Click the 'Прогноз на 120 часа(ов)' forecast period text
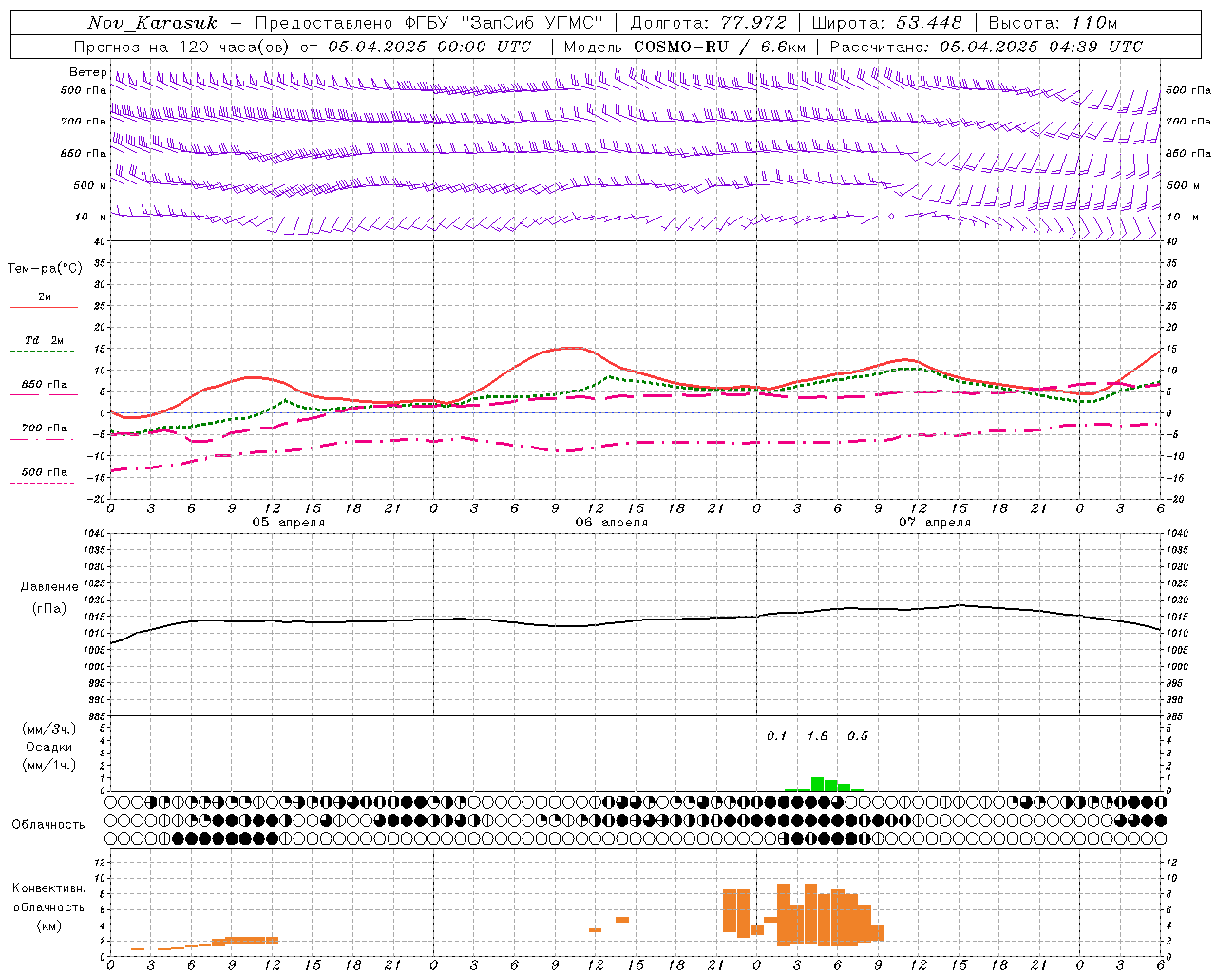 [x=182, y=47]
